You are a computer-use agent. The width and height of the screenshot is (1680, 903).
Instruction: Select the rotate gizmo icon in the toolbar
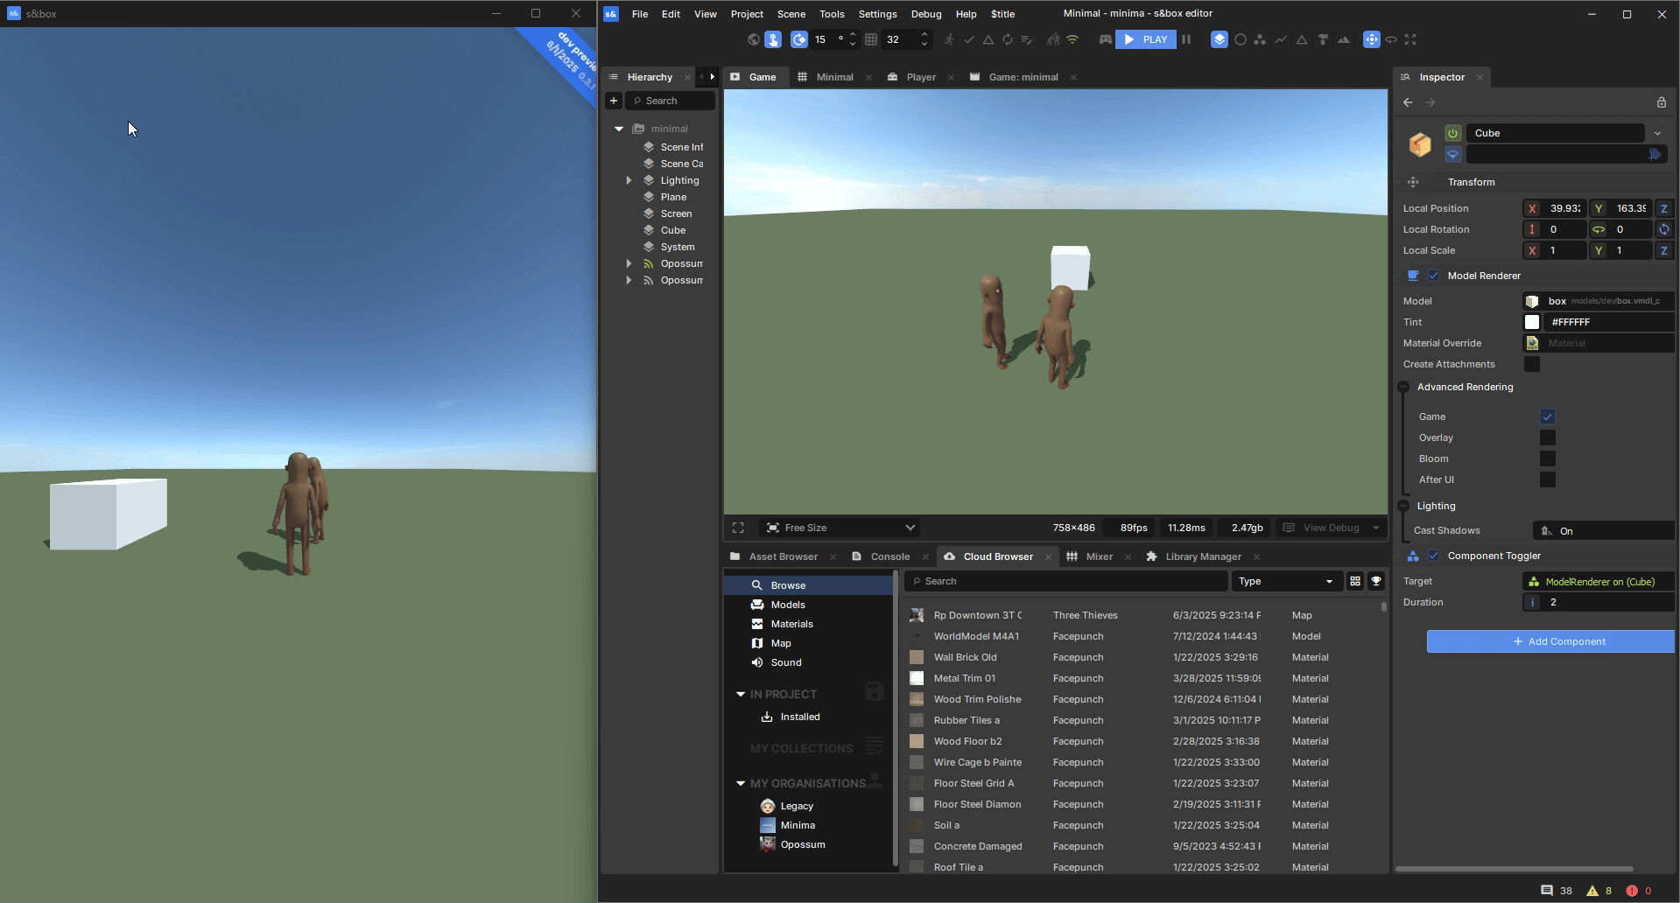[1391, 39]
